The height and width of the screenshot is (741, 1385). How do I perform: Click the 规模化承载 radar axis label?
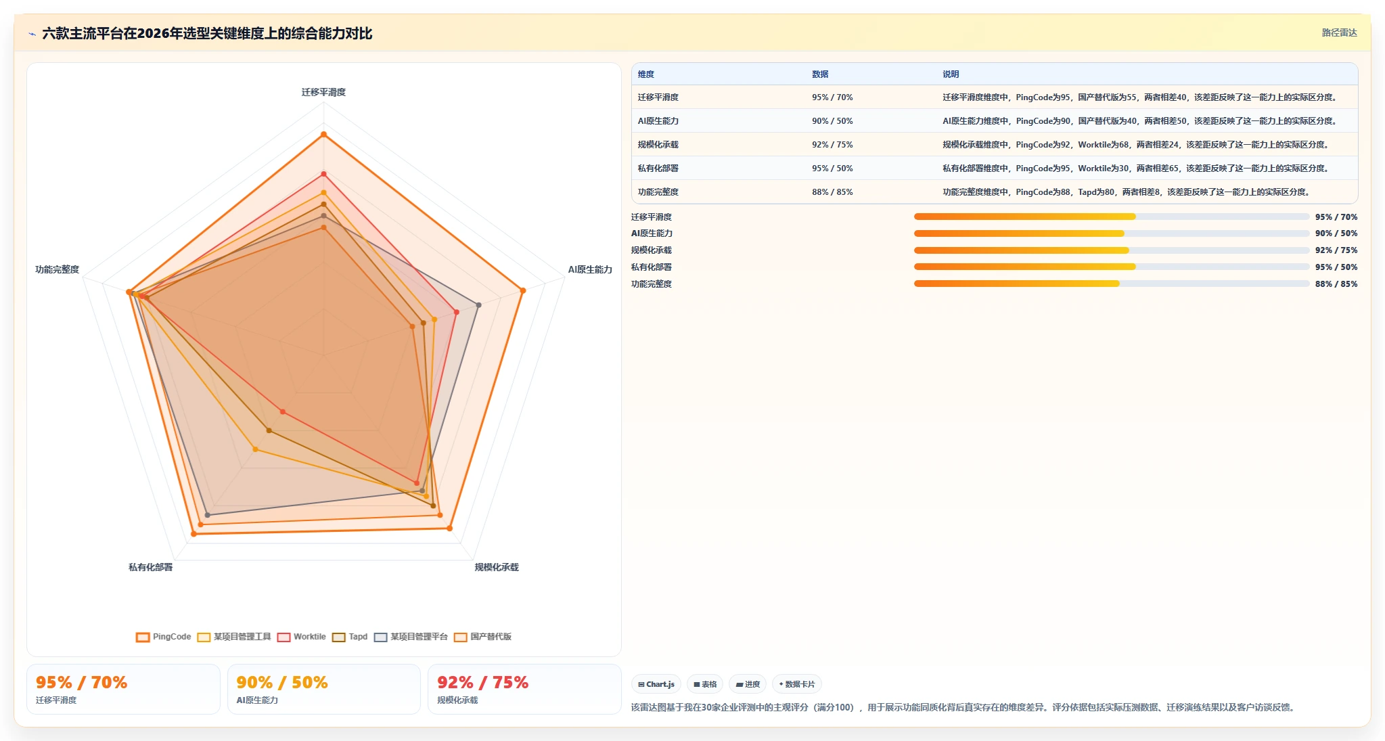[x=497, y=567]
